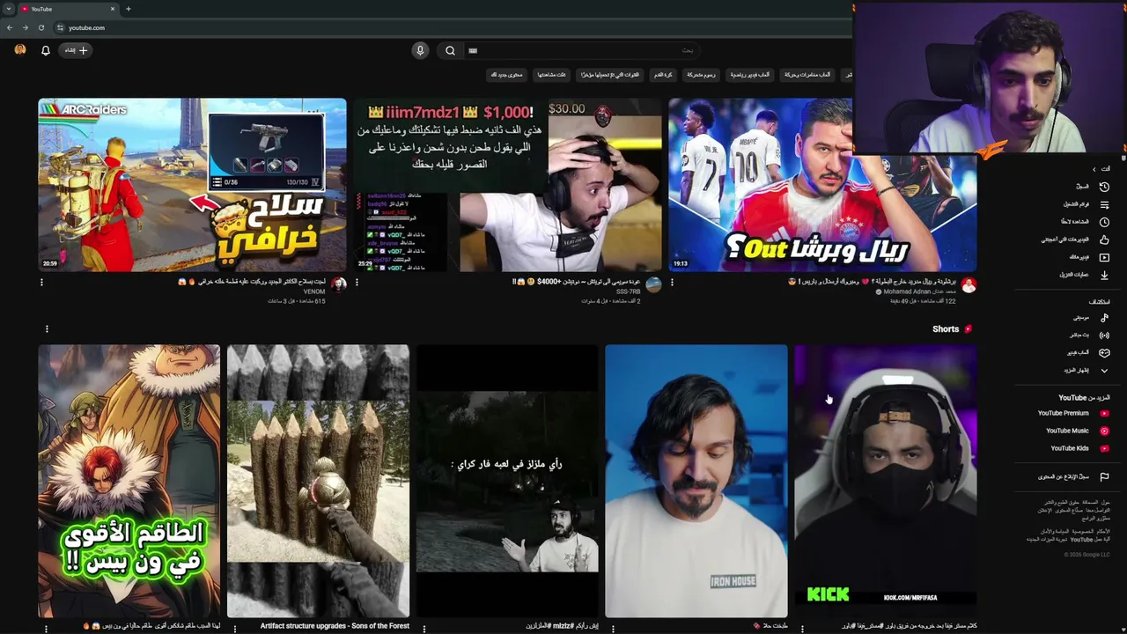This screenshot has width=1127, height=634.
Task: Focus the YouTube search input field
Action: (581, 50)
